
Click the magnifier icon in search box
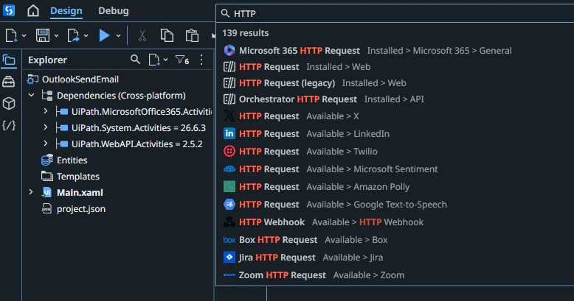click(x=225, y=13)
